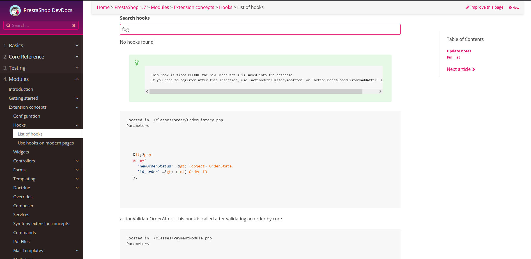Image resolution: width=531 pixels, height=259 pixels.
Task: Click the Next article chevron icon
Action: tap(474, 69)
